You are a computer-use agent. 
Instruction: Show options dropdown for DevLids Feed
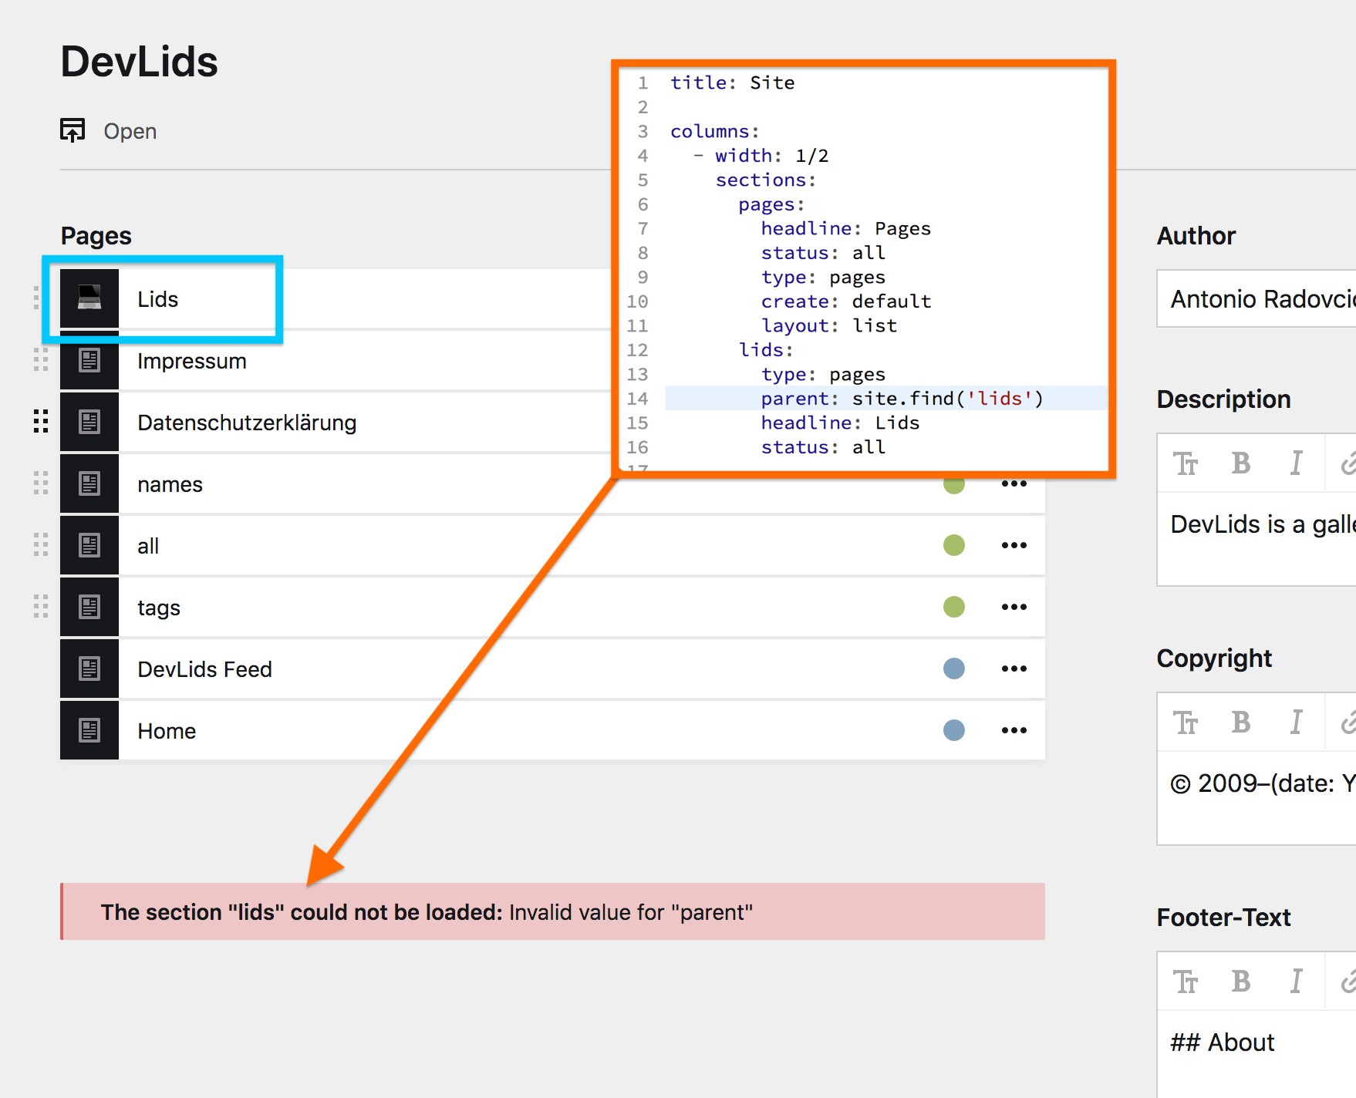(1014, 669)
